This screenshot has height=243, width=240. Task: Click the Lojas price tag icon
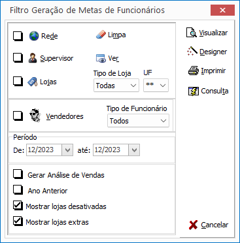(x=33, y=82)
